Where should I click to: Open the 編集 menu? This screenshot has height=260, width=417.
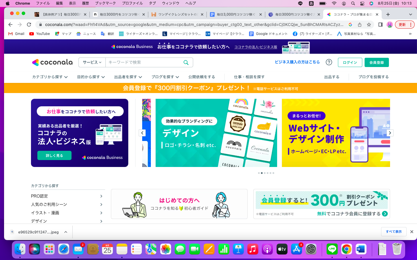click(59, 3)
